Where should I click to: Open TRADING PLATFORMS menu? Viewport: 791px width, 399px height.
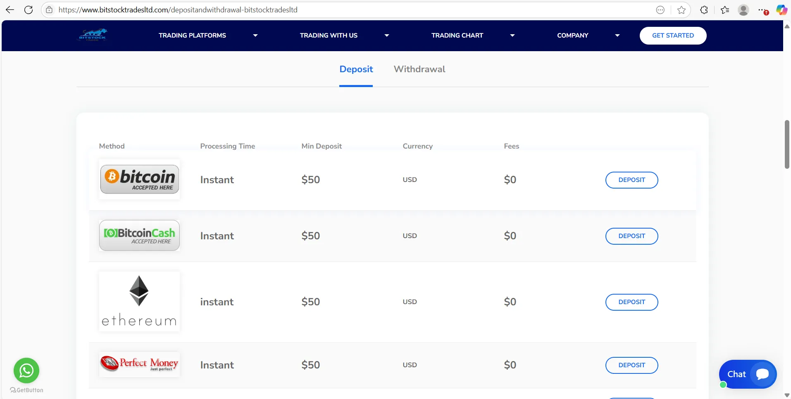pos(192,35)
